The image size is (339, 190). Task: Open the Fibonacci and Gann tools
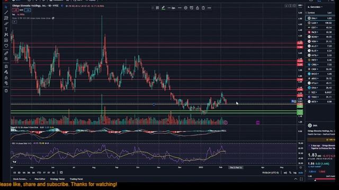[6, 18]
